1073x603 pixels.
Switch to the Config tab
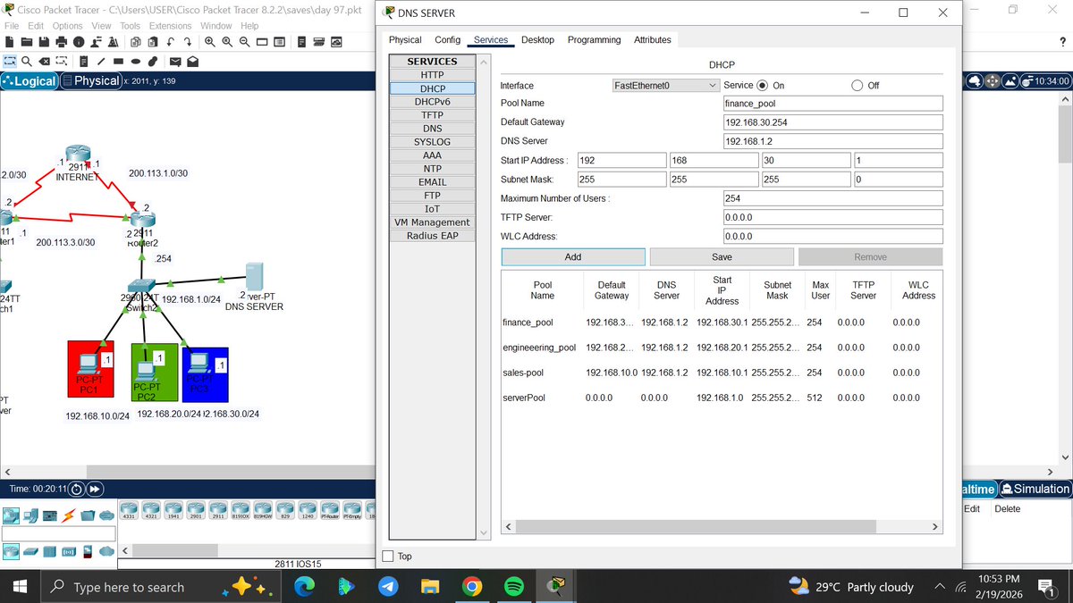(x=448, y=40)
